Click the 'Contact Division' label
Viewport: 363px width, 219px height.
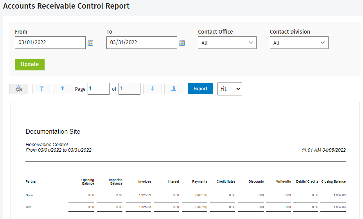click(290, 32)
